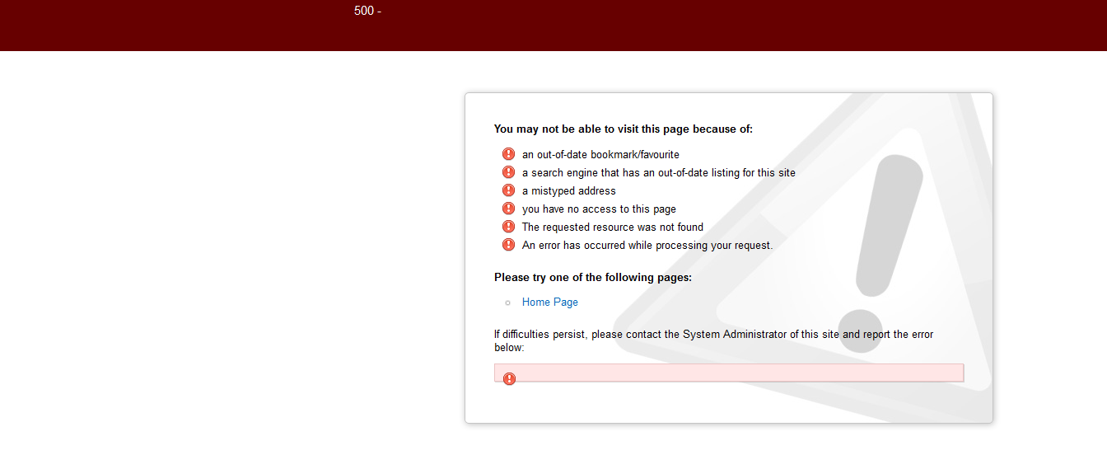Click the 500 - title in the header
The width and height of the screenshot is (1107, 469).
[367, 11]
